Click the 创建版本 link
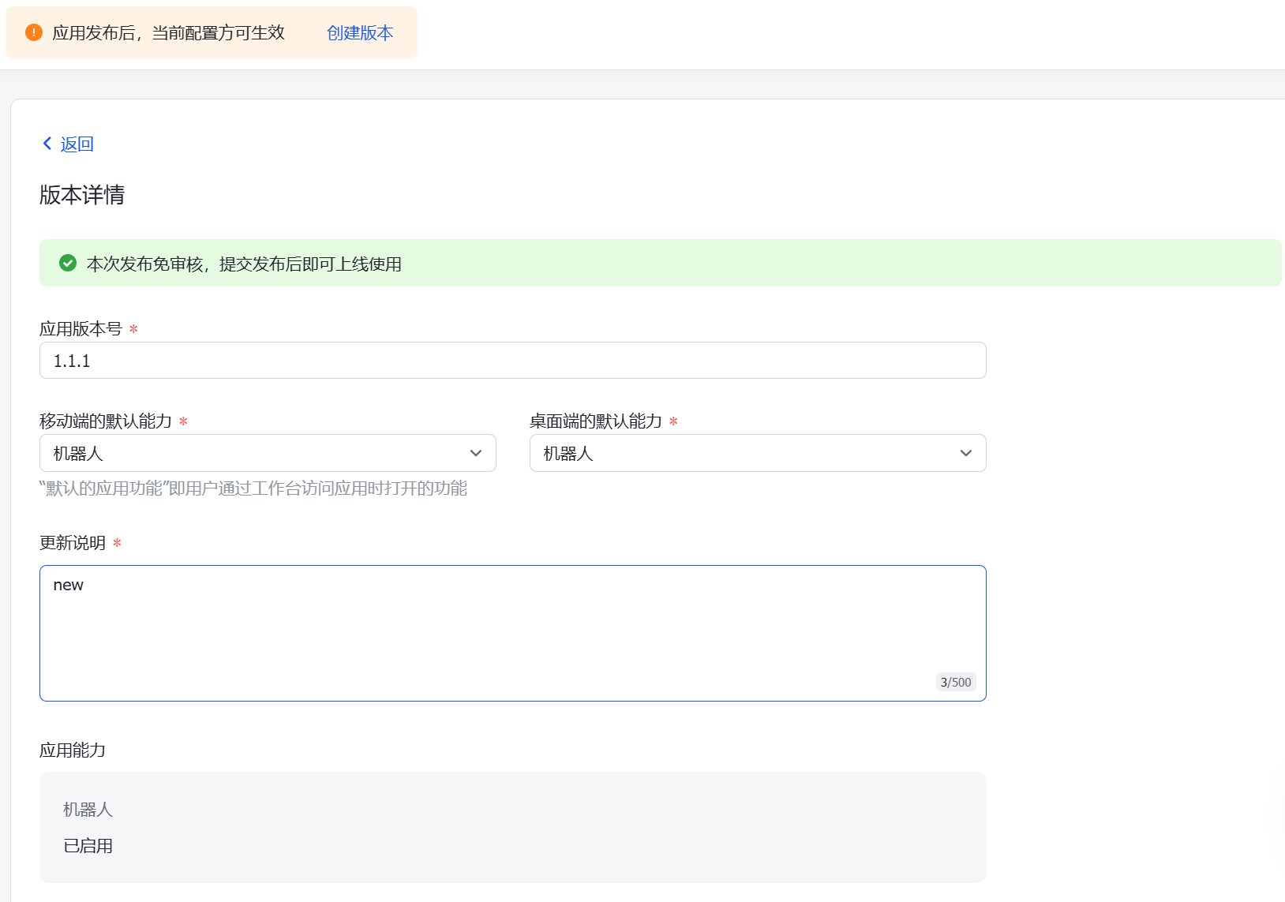Viewport: 1285px width, 902px height. (x=360, y=33)
